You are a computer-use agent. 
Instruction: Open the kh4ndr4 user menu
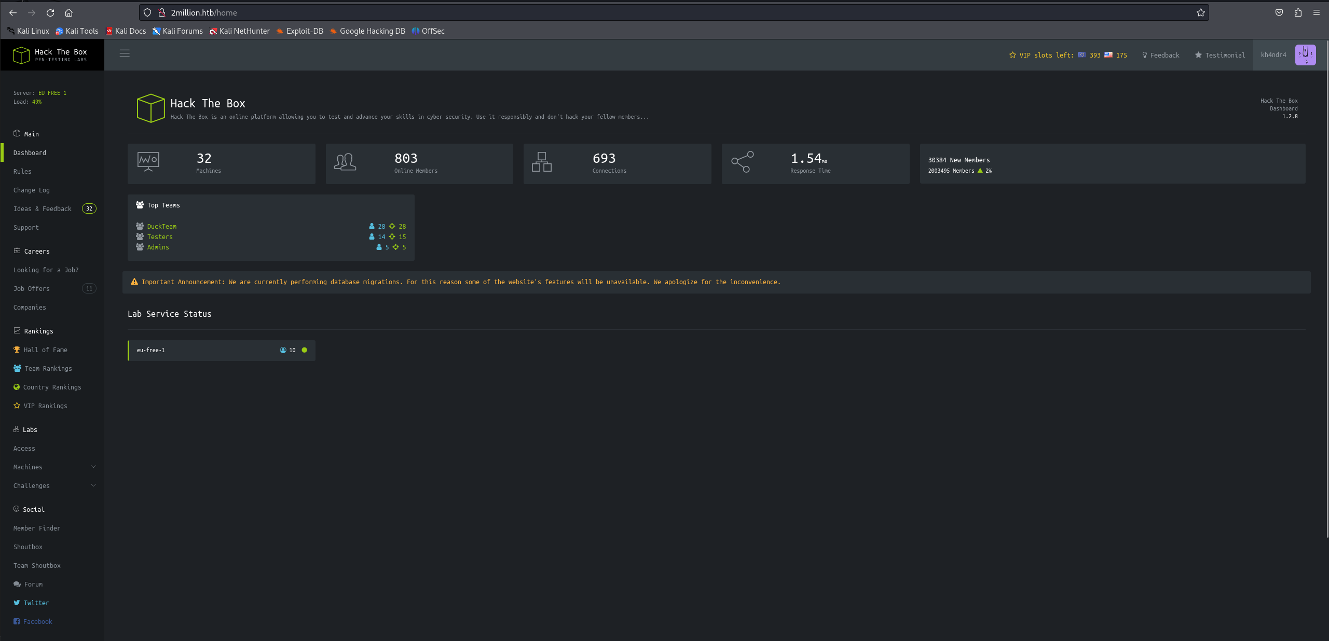point(1273,54)
